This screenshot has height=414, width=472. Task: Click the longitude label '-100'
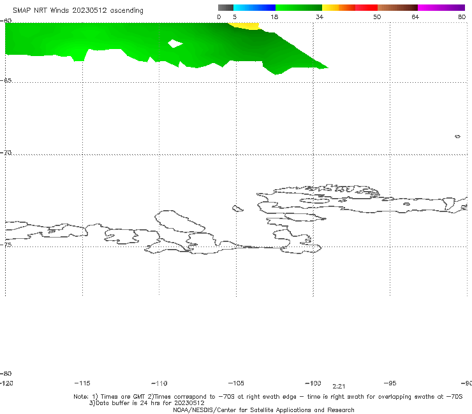pyautogui.click(x=313, y=383)
